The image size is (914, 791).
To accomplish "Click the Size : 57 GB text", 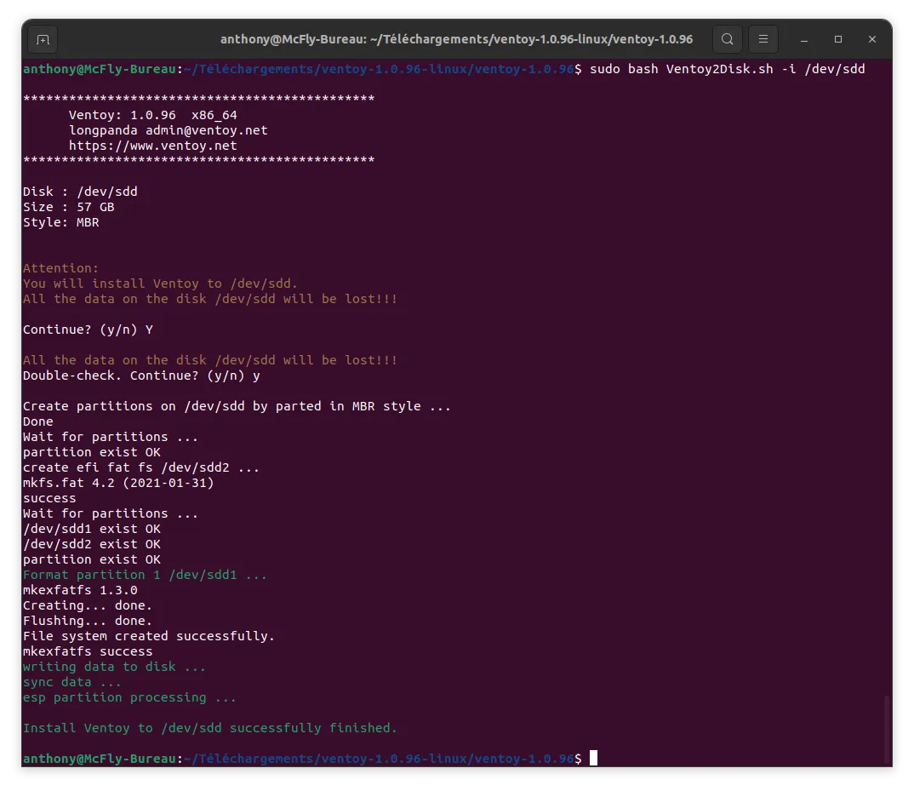I will point(80,206).
